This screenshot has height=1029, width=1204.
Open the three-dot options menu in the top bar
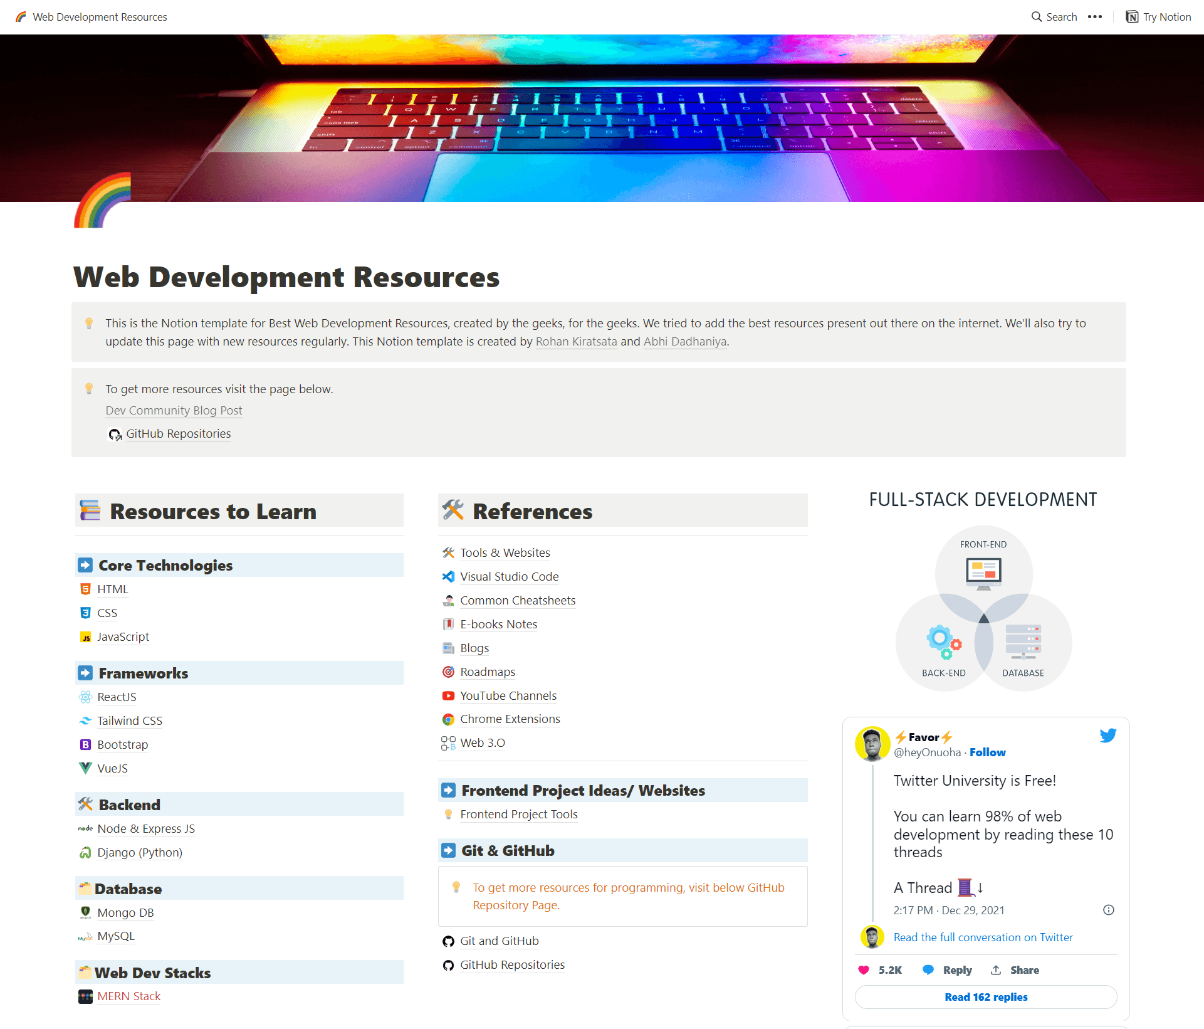point(1095,17)
